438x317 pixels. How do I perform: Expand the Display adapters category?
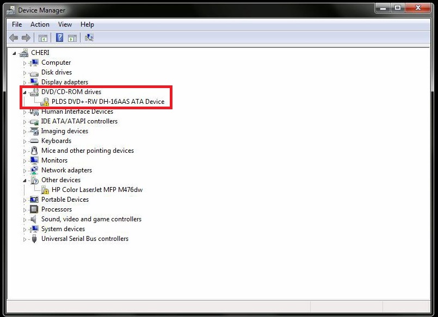[24, 83]
